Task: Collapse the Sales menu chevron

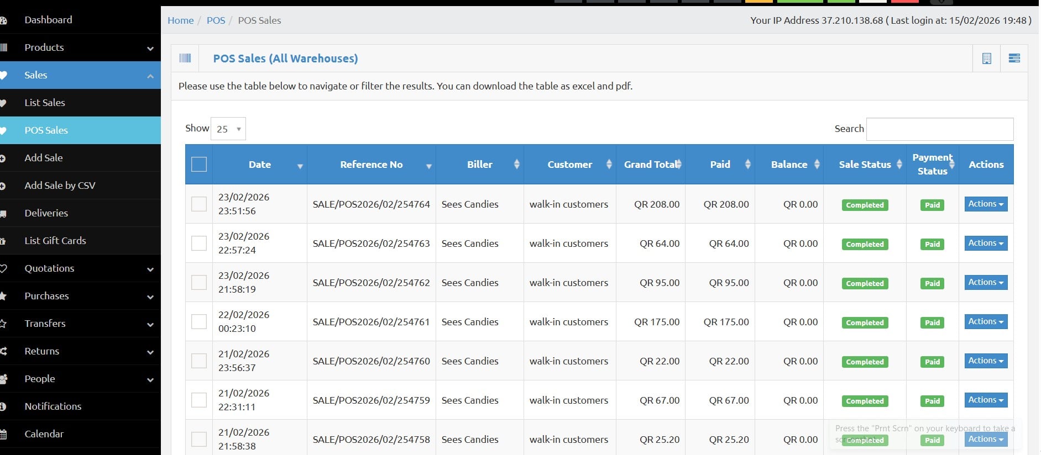Action: tap(150, 76)
